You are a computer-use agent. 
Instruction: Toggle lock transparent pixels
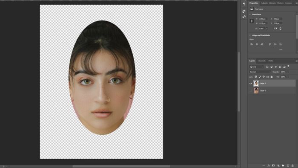click(x=256, y=77)
